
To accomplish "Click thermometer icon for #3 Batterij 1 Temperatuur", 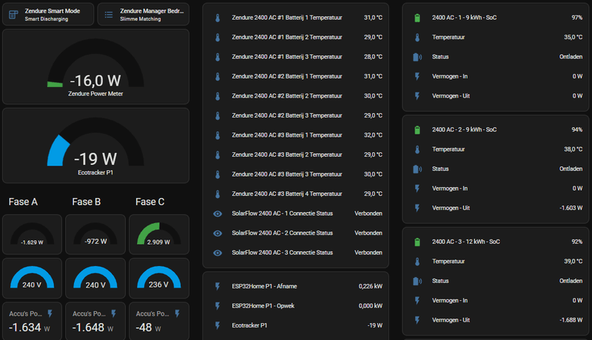I will [x=218, y=135].
